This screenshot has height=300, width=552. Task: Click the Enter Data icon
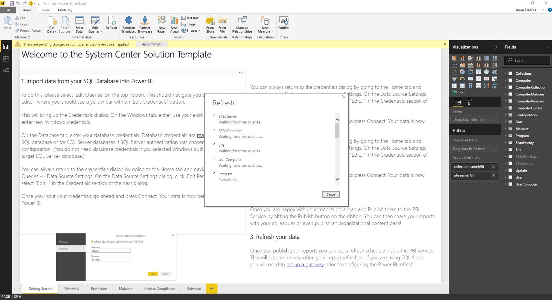[79, 21]
